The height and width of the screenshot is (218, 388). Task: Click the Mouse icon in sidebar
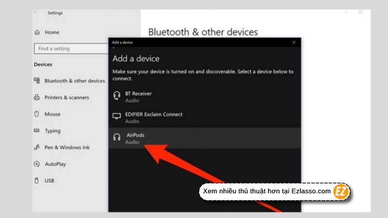[37, 114]
